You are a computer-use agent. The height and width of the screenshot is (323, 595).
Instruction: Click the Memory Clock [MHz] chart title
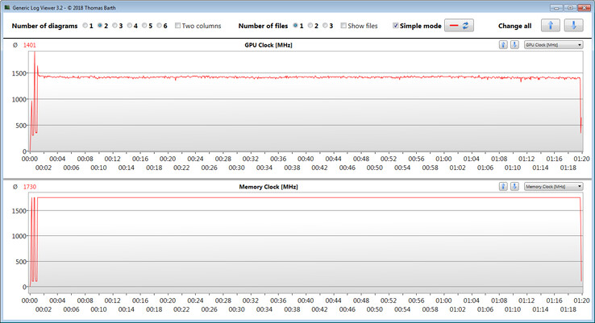268,187
